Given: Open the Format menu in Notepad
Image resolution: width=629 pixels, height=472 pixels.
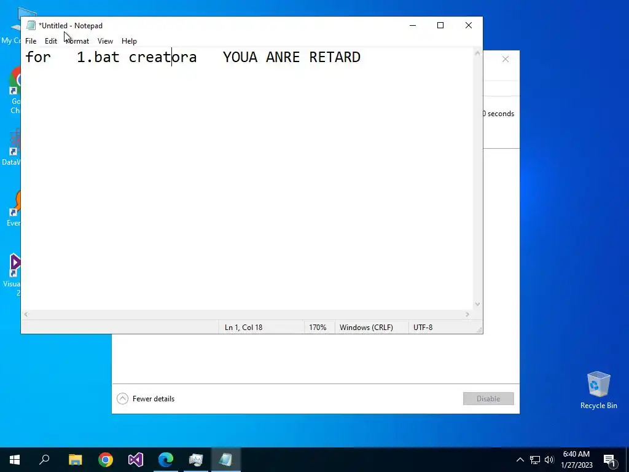Looking at the screenshot, I should point(77,41).
